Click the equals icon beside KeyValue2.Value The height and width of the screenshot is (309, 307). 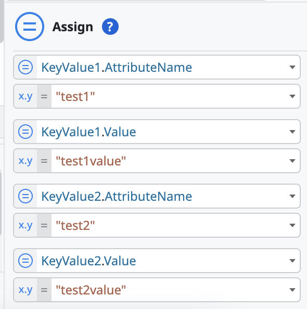(25, 261)
